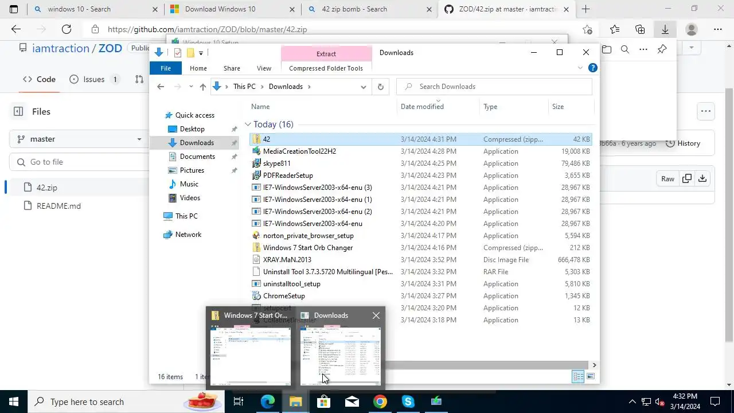Collapse the Today (16) group

tap(248, 124)
